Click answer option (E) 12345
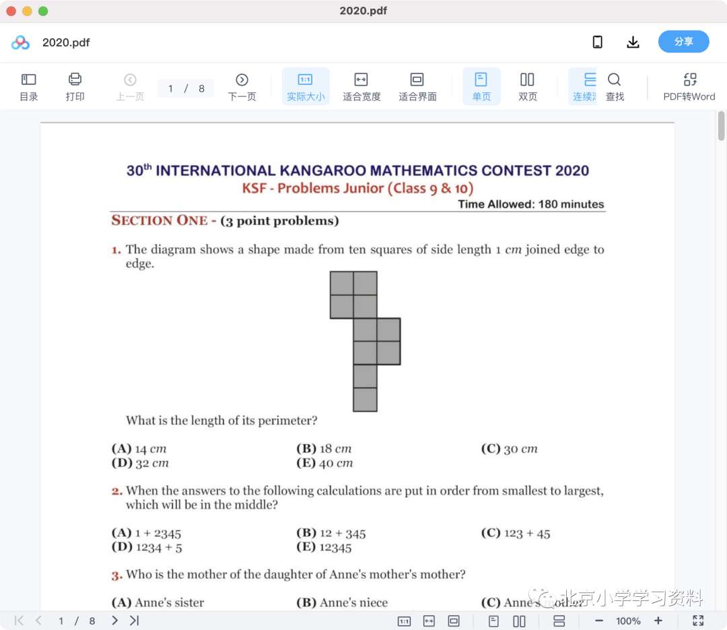Viewport: 727px width, 630px height. tap(324, 547)
